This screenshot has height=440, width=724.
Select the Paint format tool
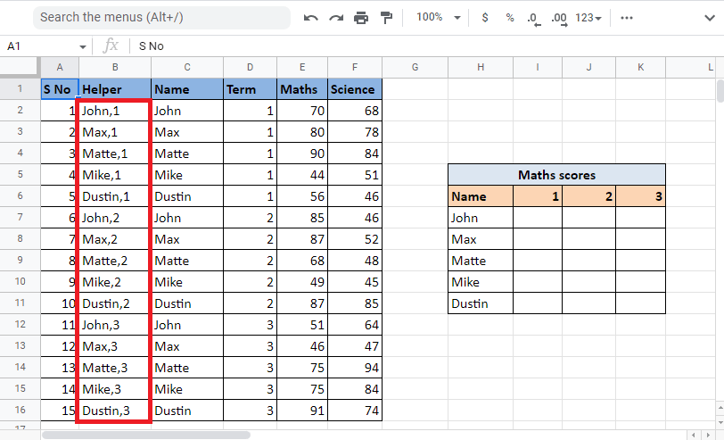click(386, 18)
